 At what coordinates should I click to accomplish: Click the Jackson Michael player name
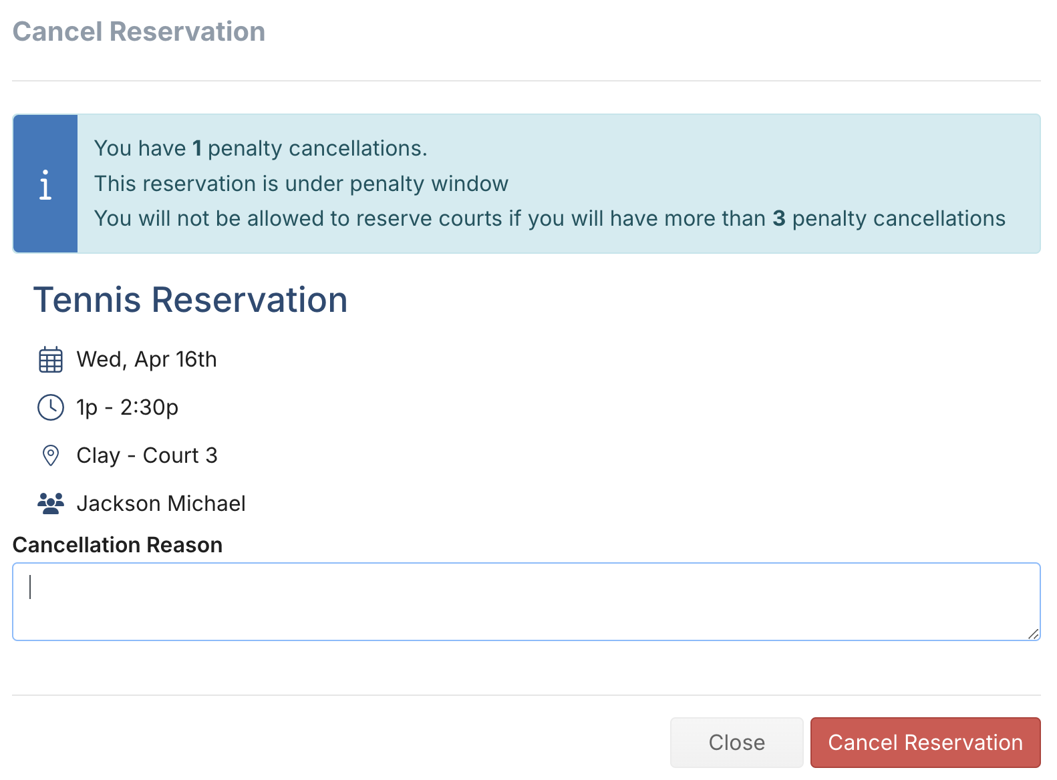click(x=161, y=504)
